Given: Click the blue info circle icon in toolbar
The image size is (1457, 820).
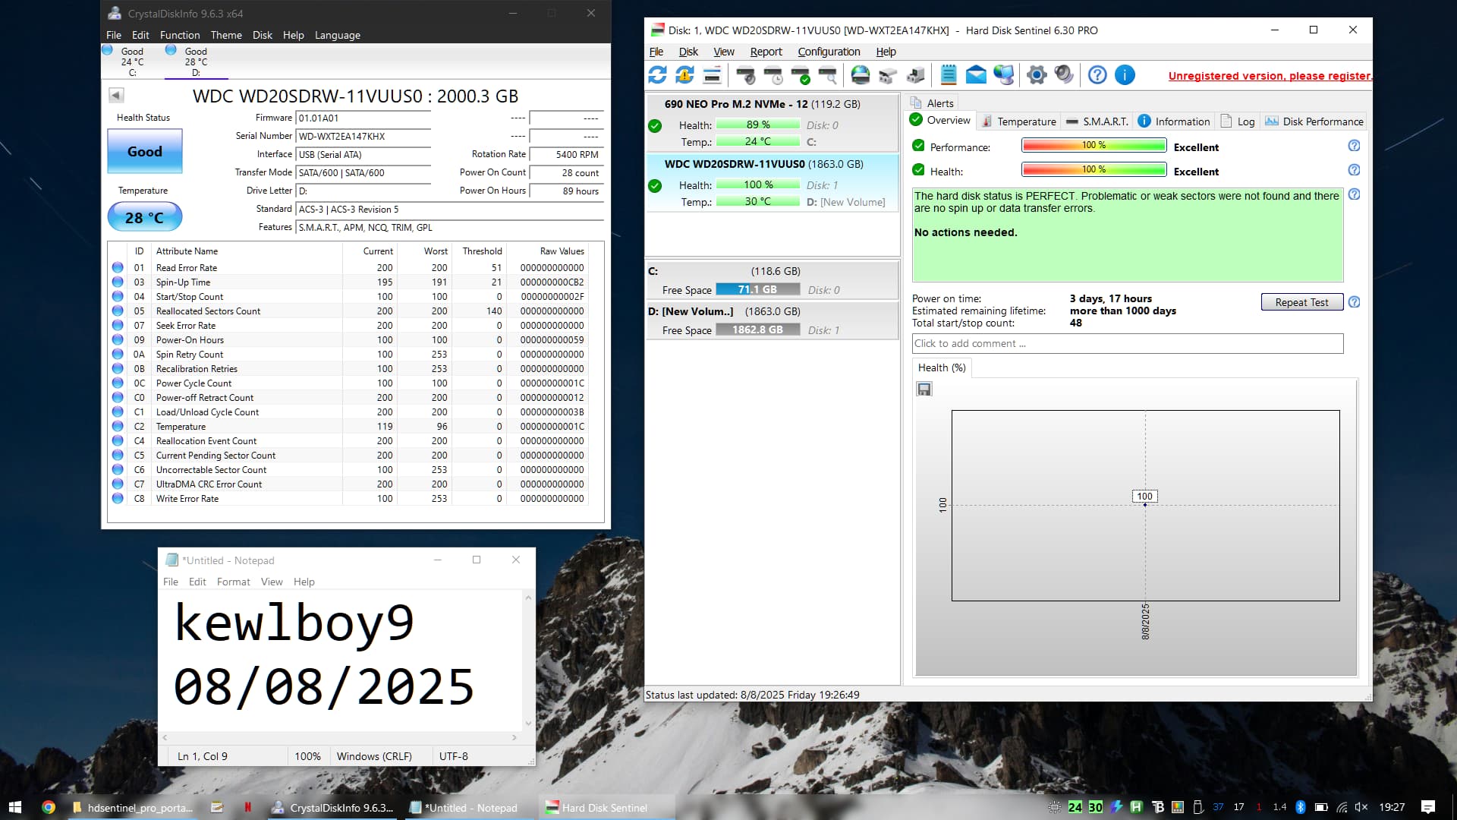Looking at the screenshot, I should tap(1125, 74).
